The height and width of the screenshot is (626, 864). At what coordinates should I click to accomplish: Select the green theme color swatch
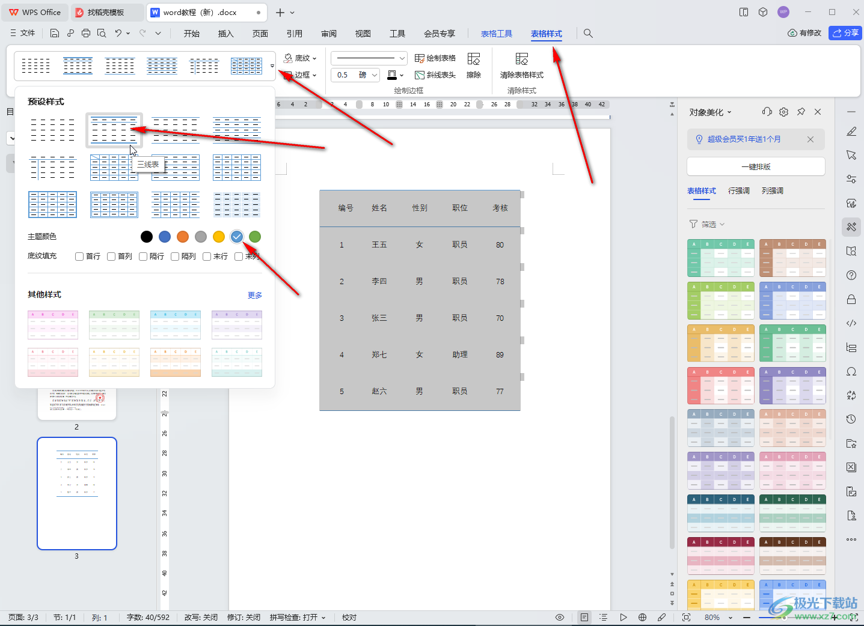pos(255,237)
